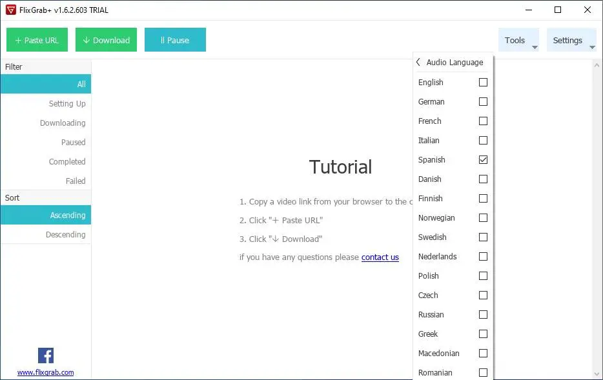Tick the Polish audio language checkbox

[x=483, y=275]
